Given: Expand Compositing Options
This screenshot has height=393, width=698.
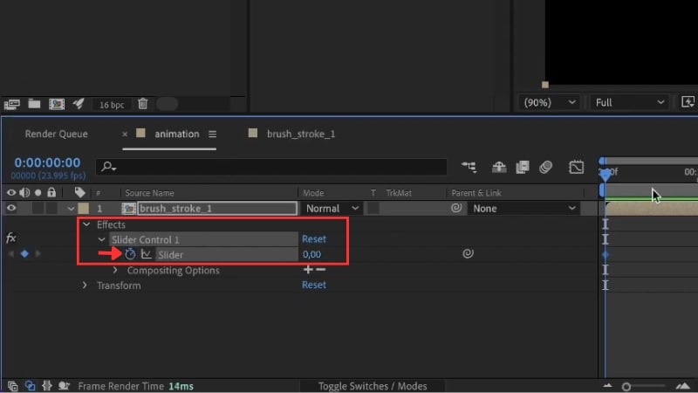Looking at the screenshot, I should [115, 270].
